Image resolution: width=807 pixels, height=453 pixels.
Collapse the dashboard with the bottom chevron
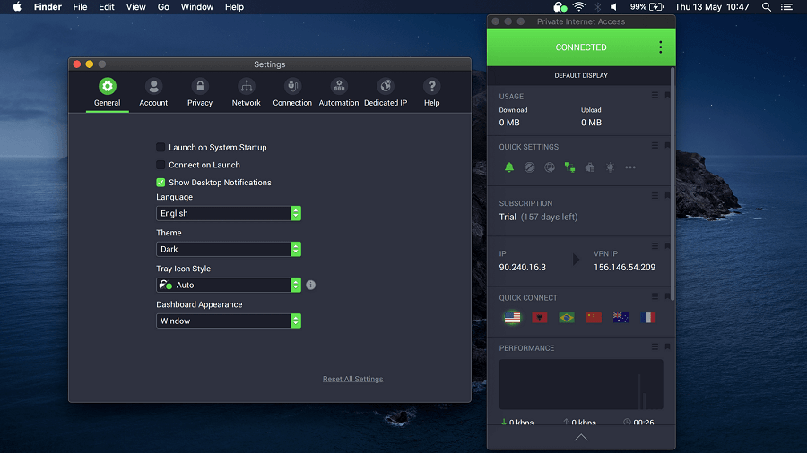(581, 437)
